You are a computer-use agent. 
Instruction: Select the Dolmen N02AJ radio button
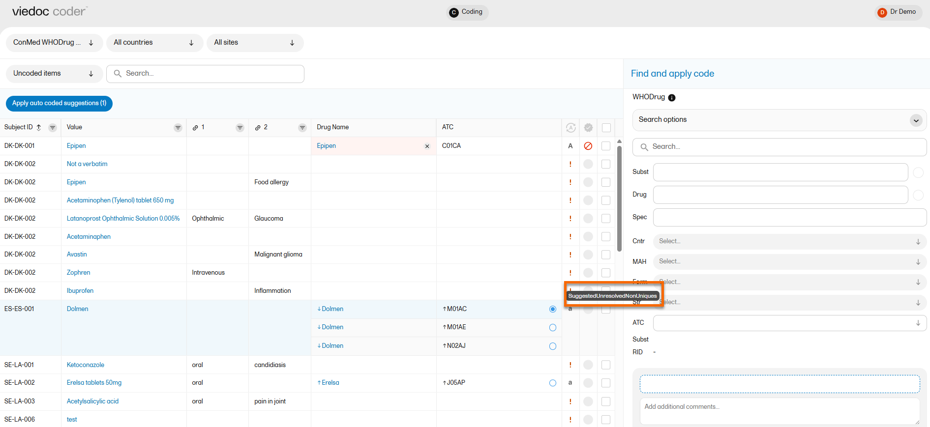(553, 346)
